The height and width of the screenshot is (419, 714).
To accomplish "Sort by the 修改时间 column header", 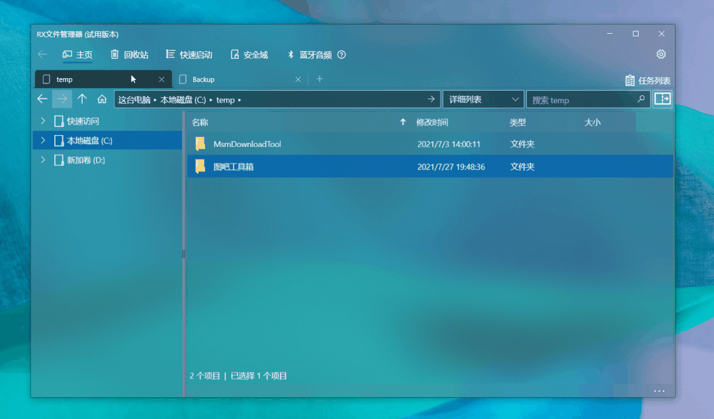I will pyautogui.click(x=432, y=122).
